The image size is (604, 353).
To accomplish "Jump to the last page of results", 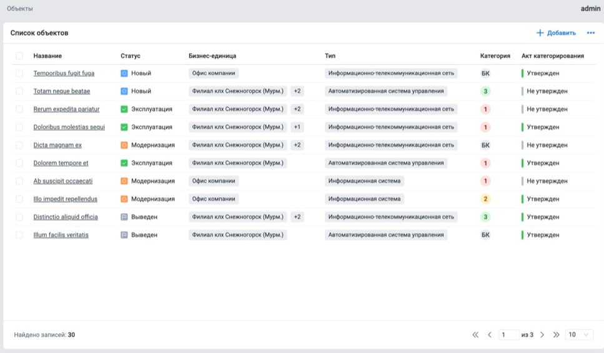I will click(556, 335).
